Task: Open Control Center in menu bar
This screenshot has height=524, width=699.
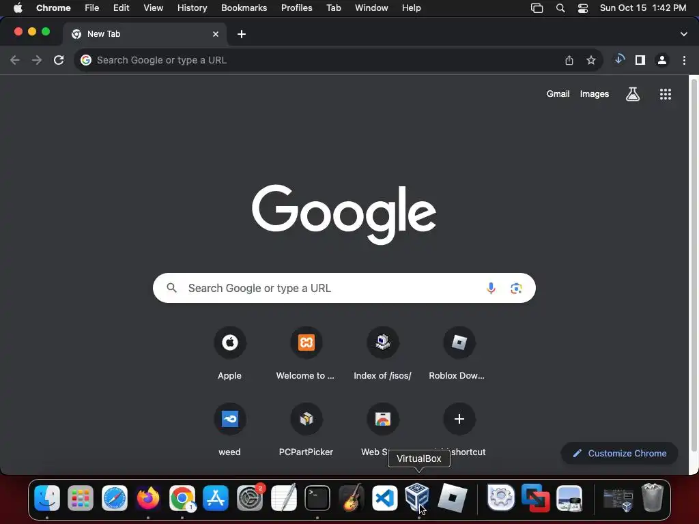Action: [583, 8]
